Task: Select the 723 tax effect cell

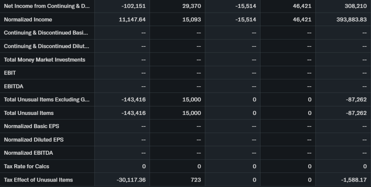Action: pyautogui.click(x=196, y=180)
